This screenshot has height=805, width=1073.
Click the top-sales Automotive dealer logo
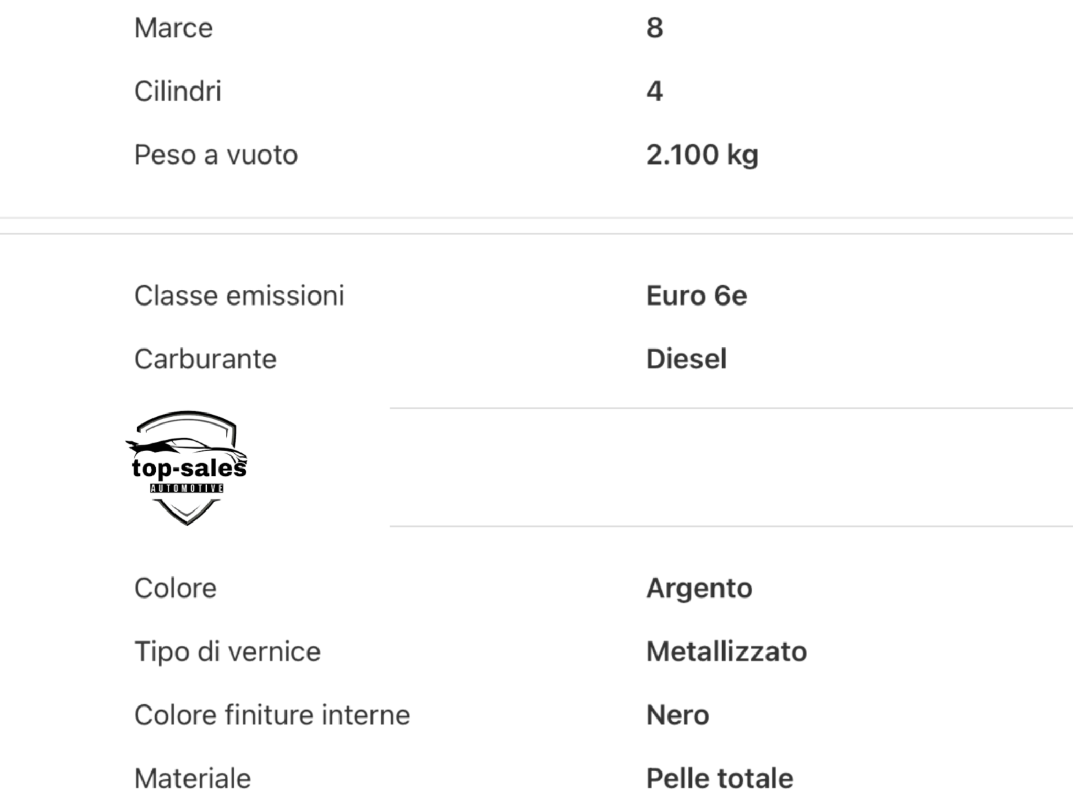click(x=187, y=468)
